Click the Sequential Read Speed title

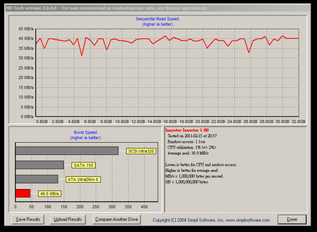coord(158,19)
